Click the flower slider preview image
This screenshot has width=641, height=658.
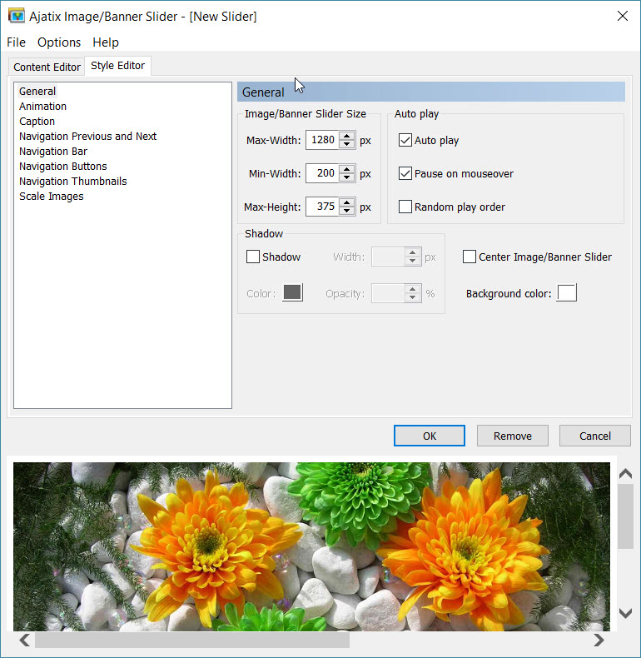(x=311, y=546)
